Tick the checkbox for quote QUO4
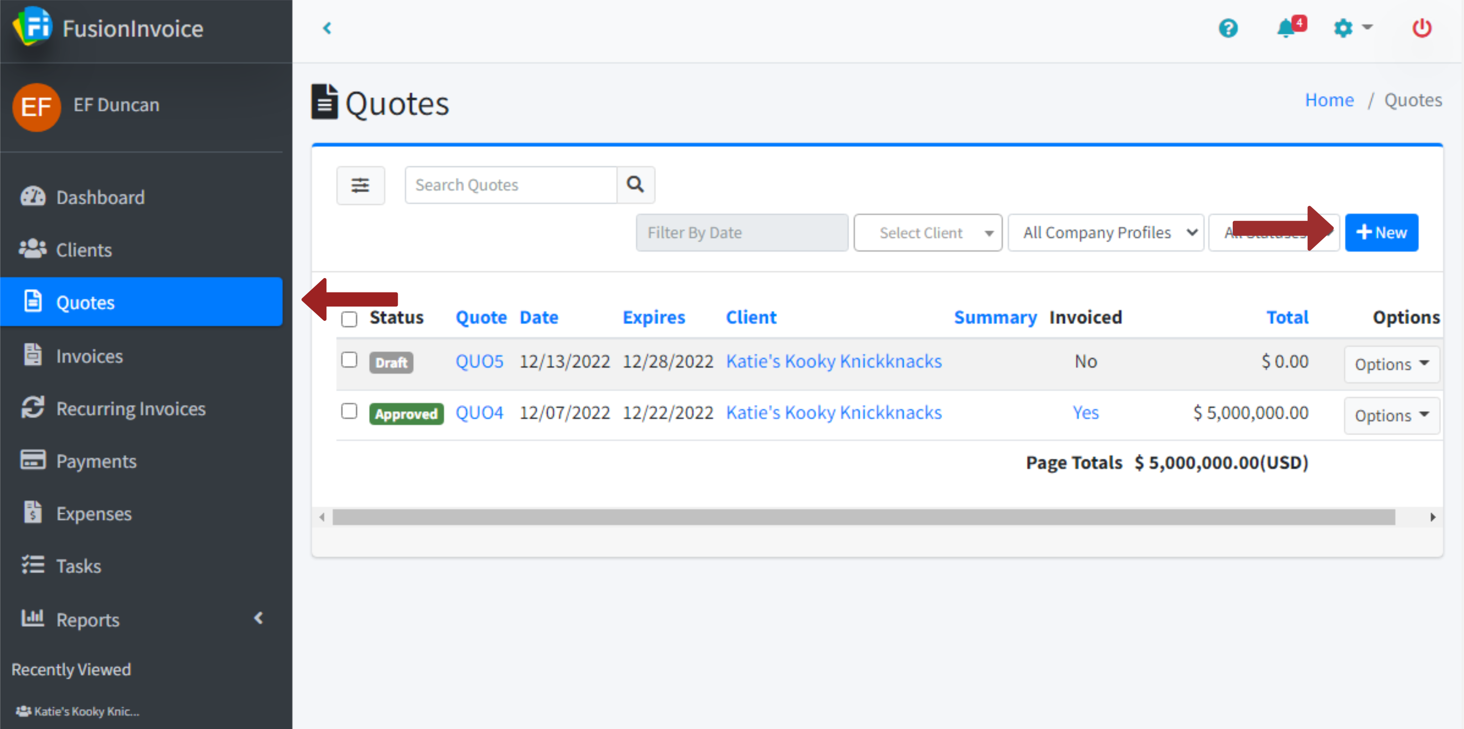Viewport: 1464px width, 729px height. coord(349,412)
